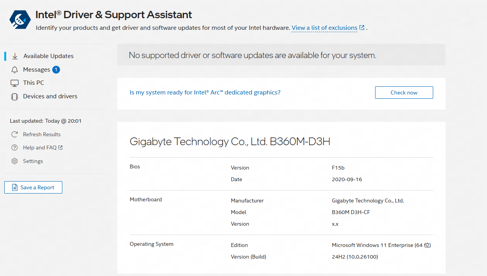Select the Available Updates sidebar item
The height and width of the screenshot is (276, 487).
pos(48,56)
